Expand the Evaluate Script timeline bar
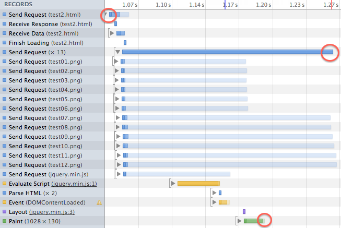341x228 pixels. tap(173, 184)
